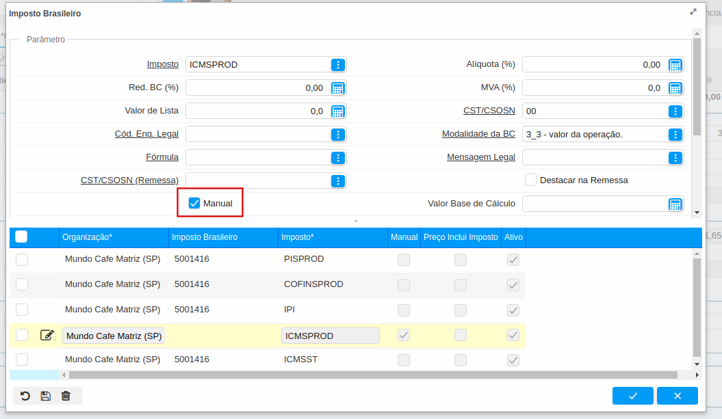Open calculator for Red. BC (%) field
The width and height of the screenshot is (722, 419).
pyautogui.click(x=338, y=88)
